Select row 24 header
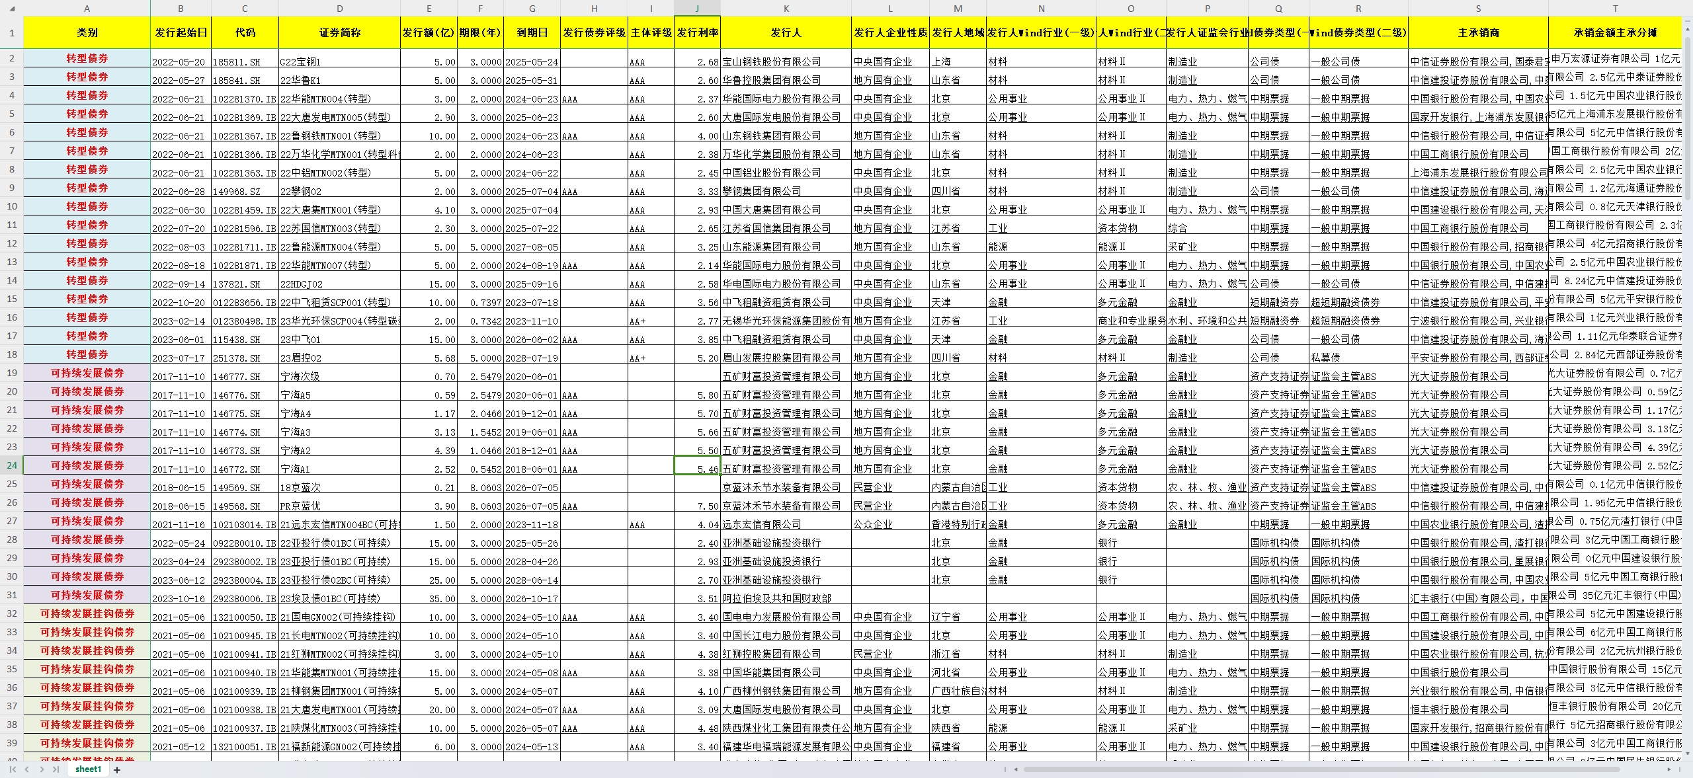 [11, 465]
